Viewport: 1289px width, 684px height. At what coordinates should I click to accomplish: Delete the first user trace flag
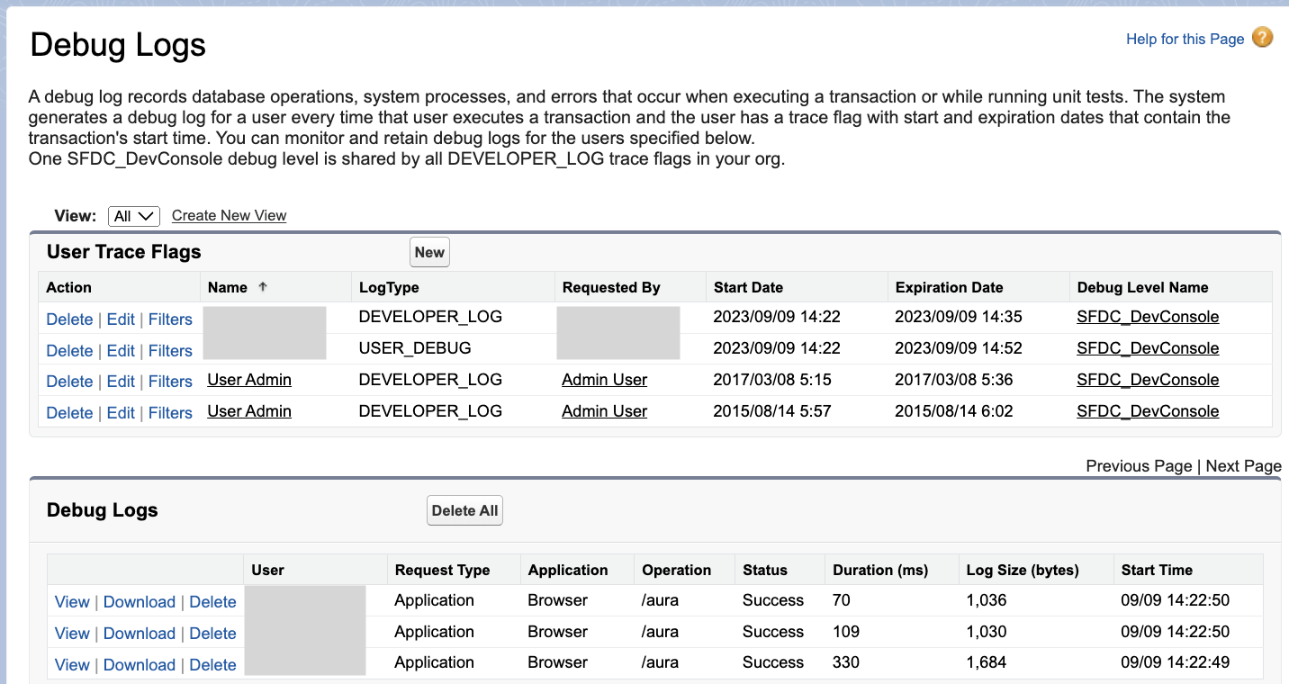(69, 319)
